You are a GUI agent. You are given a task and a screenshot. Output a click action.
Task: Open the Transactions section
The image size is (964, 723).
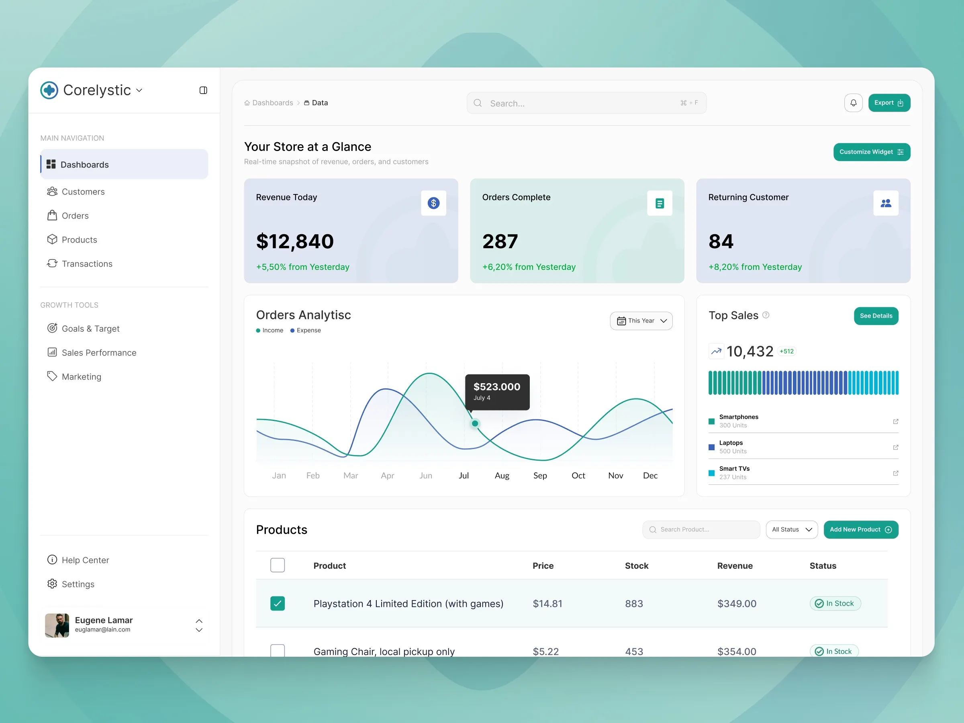[x=87, y=263]
